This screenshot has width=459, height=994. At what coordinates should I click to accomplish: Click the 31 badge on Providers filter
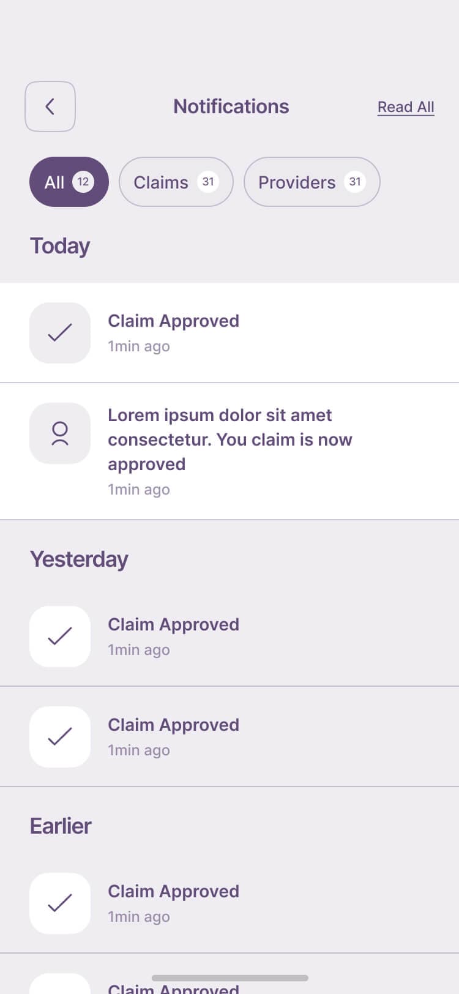coord(355,182)
